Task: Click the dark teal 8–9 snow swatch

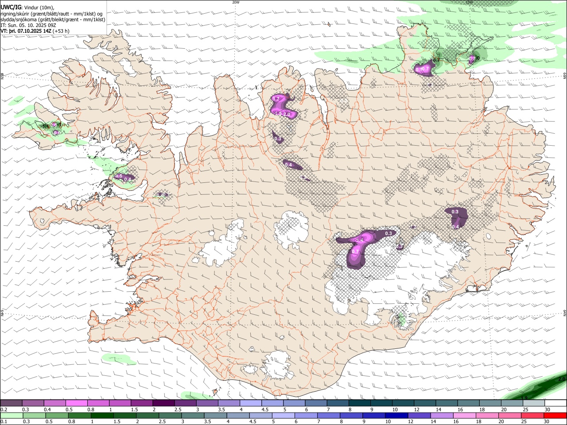Action: [359, 403]
